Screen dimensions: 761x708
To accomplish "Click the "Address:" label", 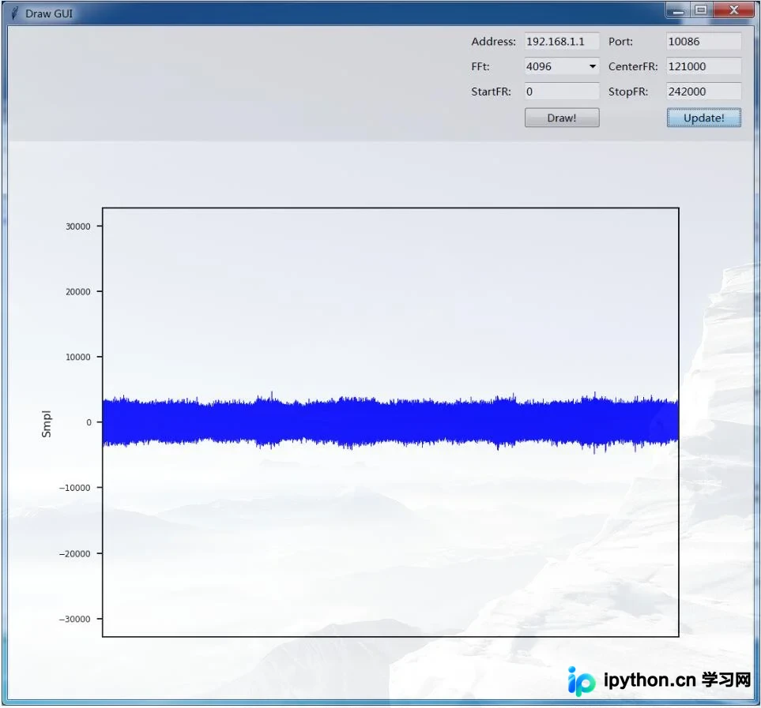I will [493, 42].
